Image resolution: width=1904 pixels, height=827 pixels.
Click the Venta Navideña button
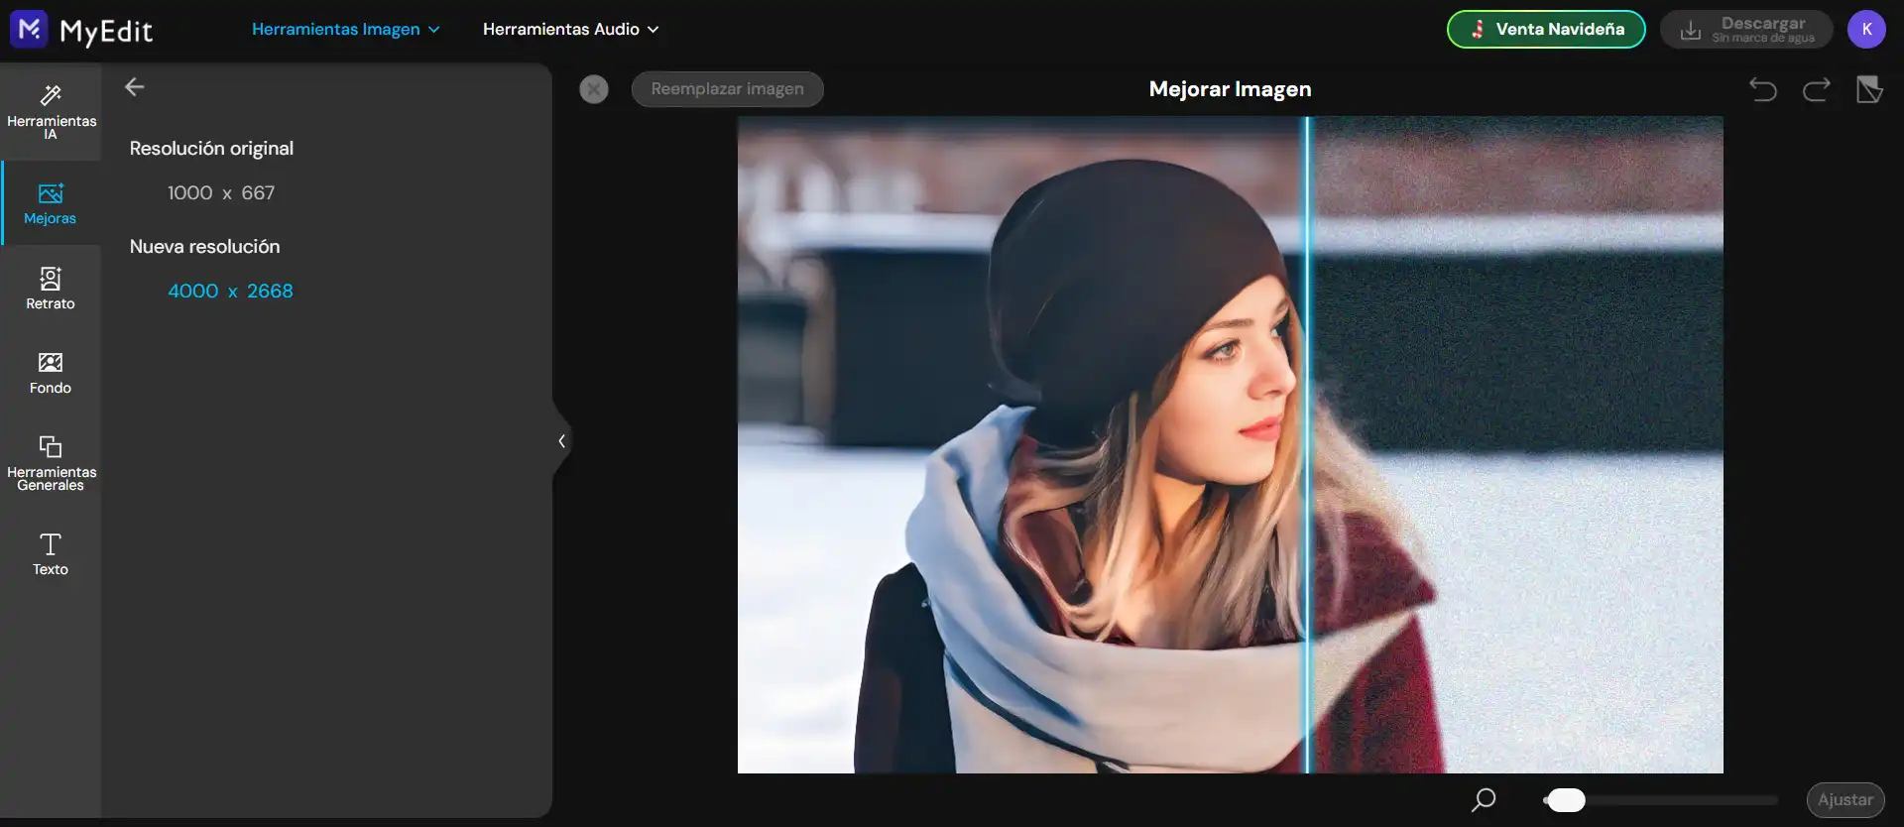click(x=1546, y=30)
